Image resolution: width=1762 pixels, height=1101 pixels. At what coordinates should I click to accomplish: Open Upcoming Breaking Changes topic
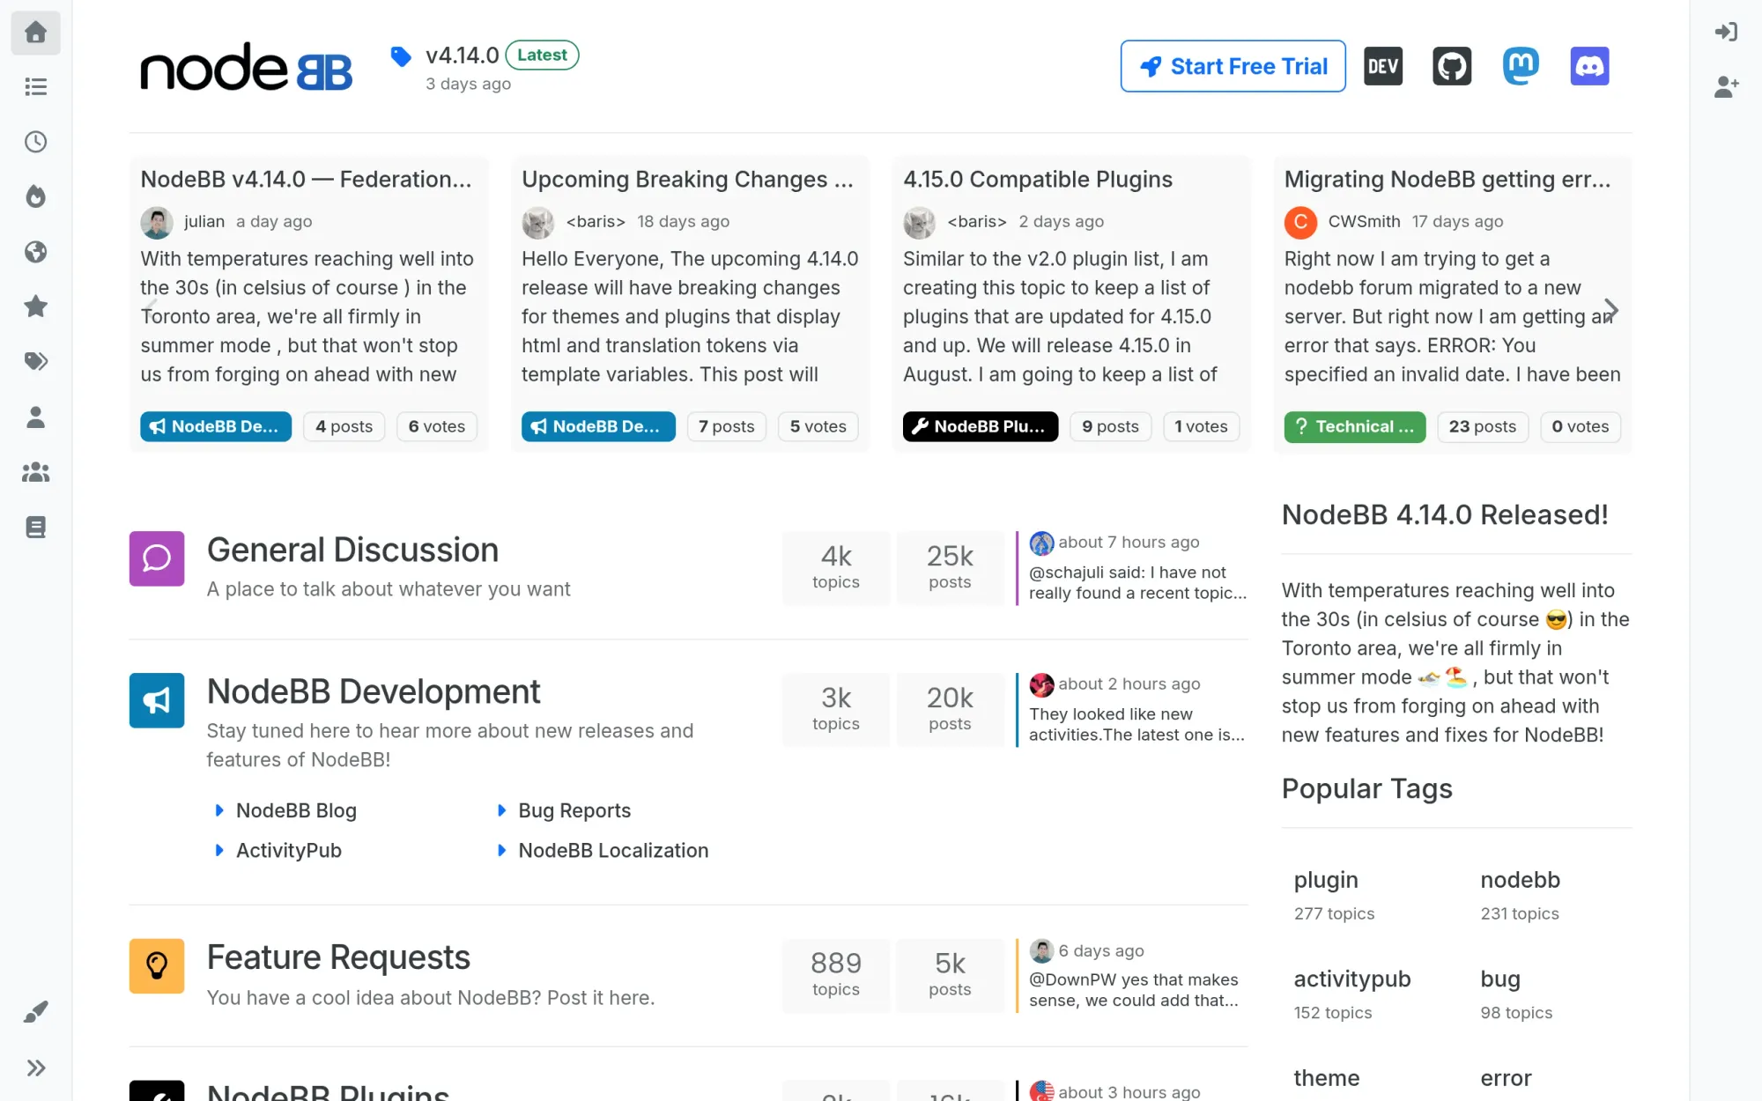(687, 180)
